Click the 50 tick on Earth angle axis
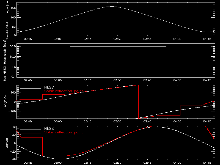The height and width of the screenshot is (165, 220). (x=14, y=27)
